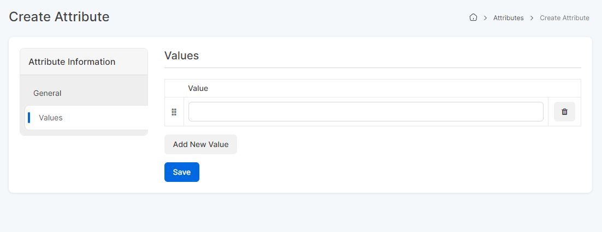This screenshot has width=602, height=232.
Task: Click empty header cell above drag handle
Action: (x=174, y=88)
